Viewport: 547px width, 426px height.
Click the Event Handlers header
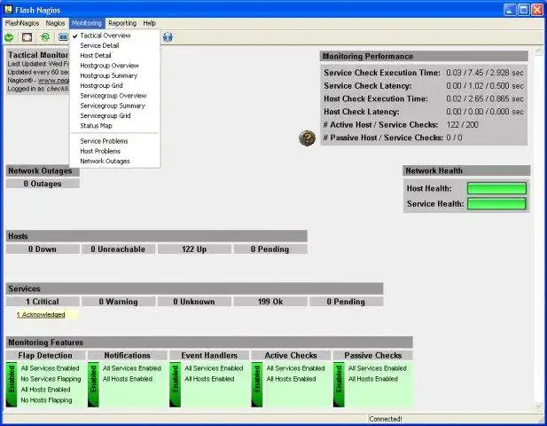pos(209,356)
